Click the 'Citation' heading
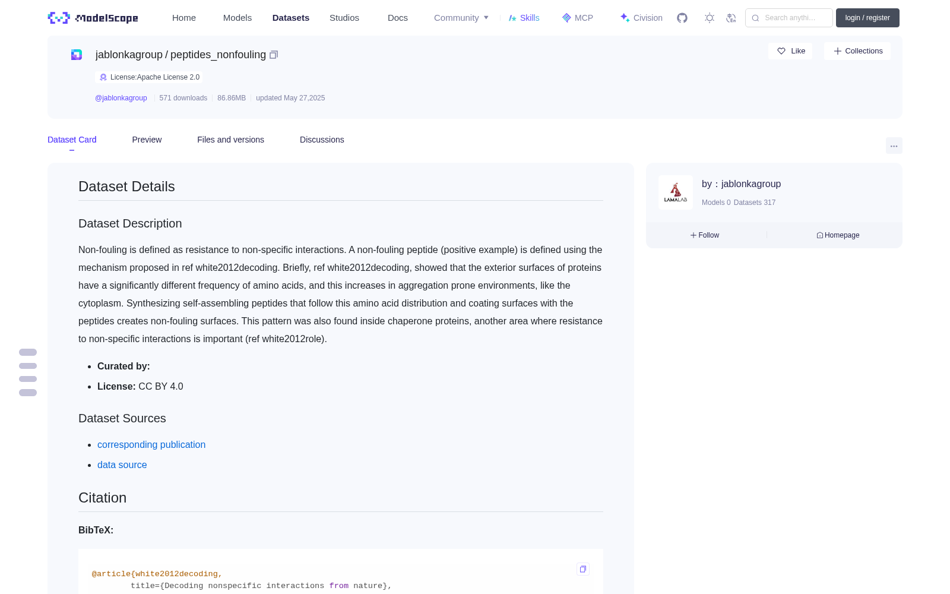This screenshot has width=950, height=594. (x=102, y=498)
